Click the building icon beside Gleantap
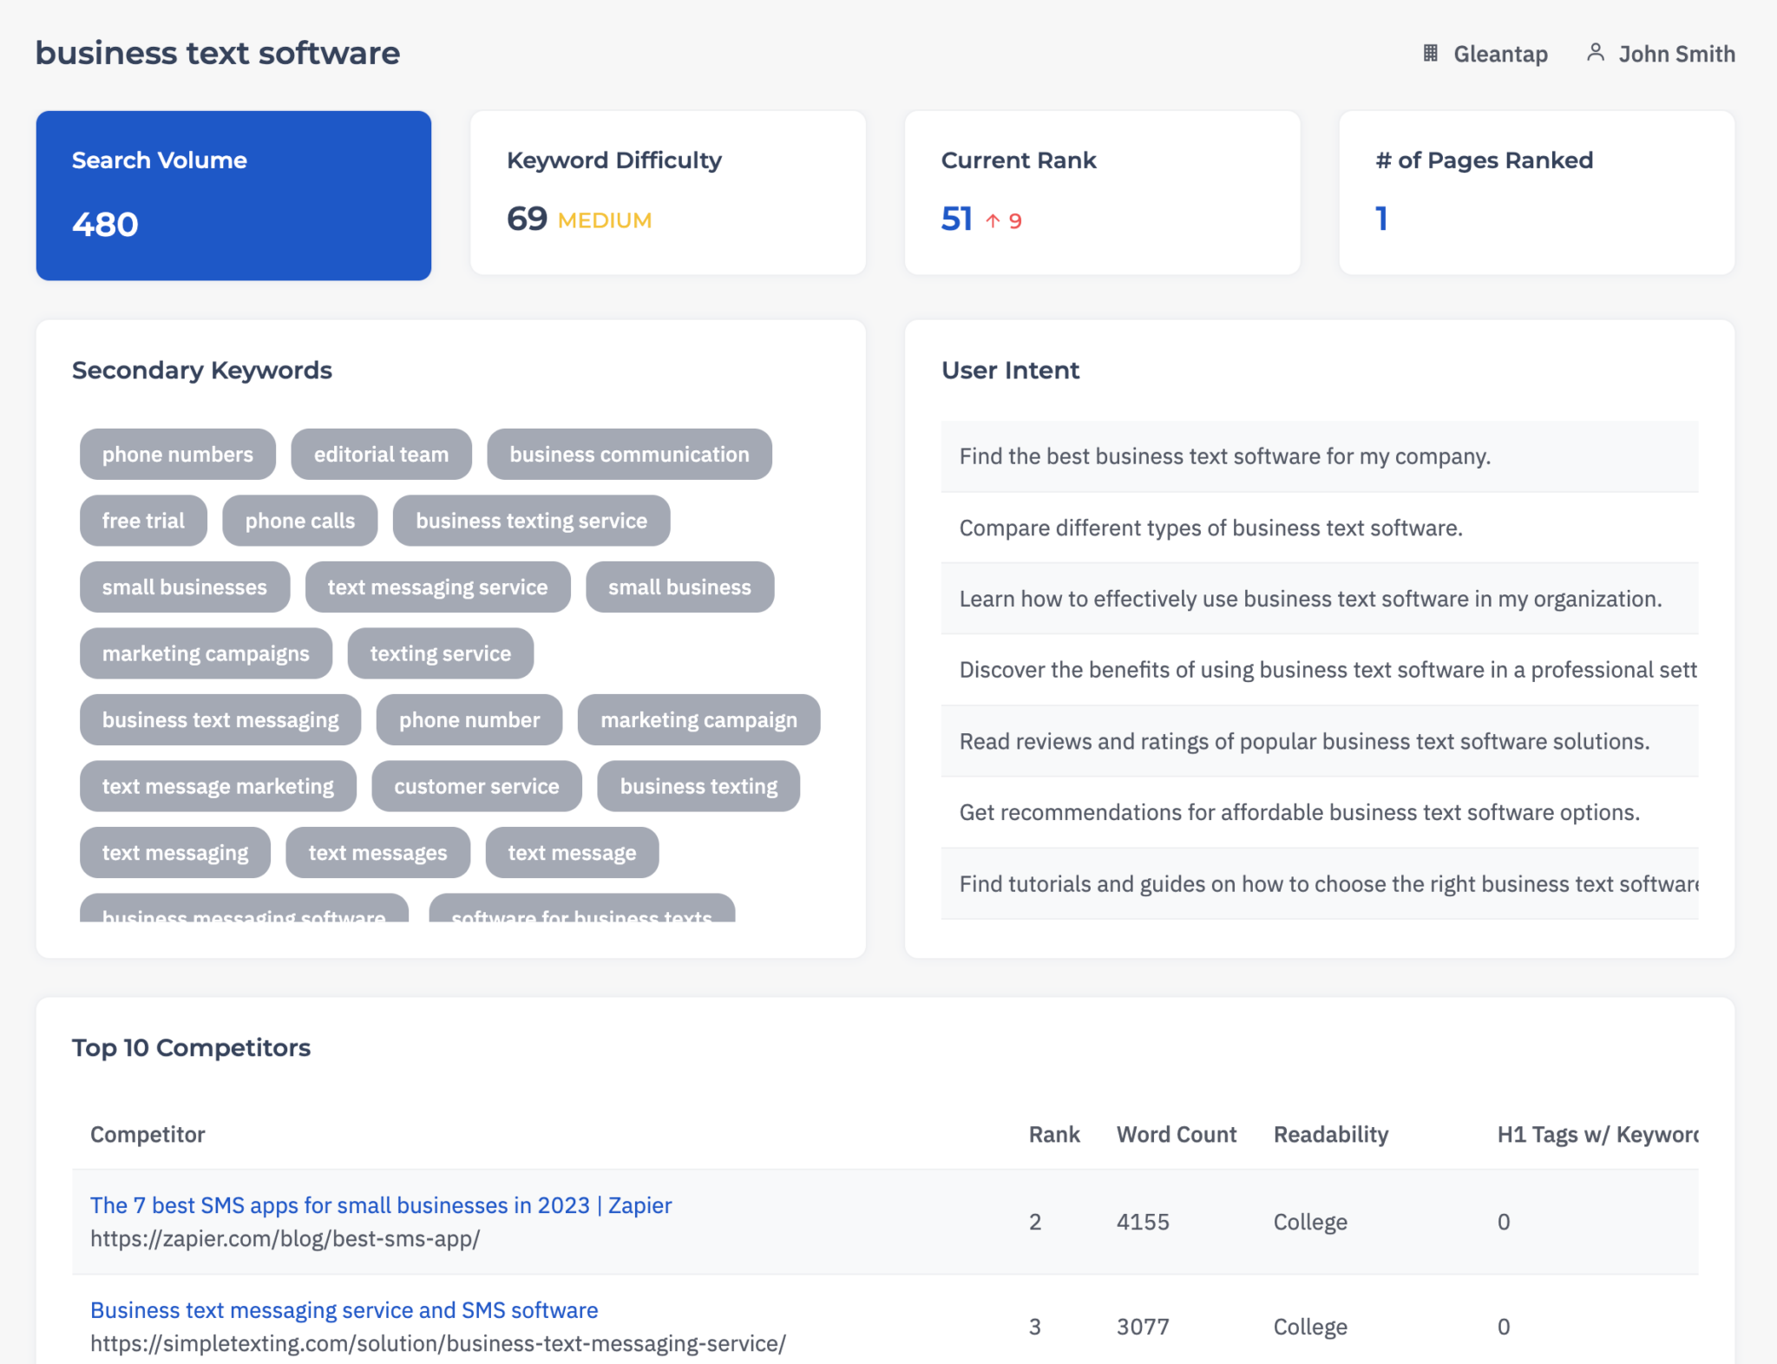This screenshot has width=1777, height=1364. [x=1430, y=53]
